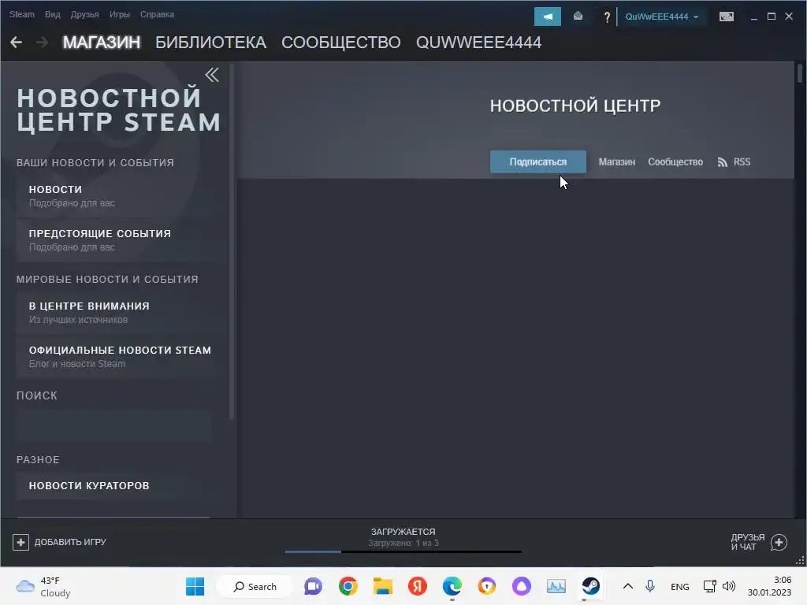Click the Steam announcements megaphone icon

547,17
